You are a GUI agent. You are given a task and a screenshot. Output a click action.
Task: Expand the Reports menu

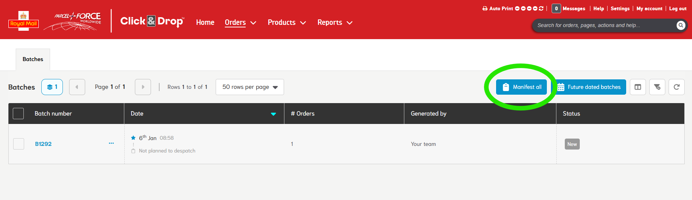pos(334,23)
